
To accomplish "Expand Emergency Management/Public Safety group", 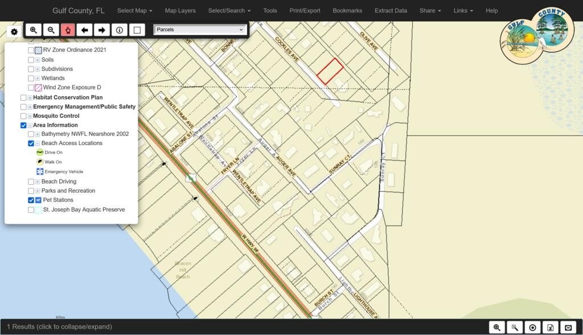I will click(x=30, y=107).
